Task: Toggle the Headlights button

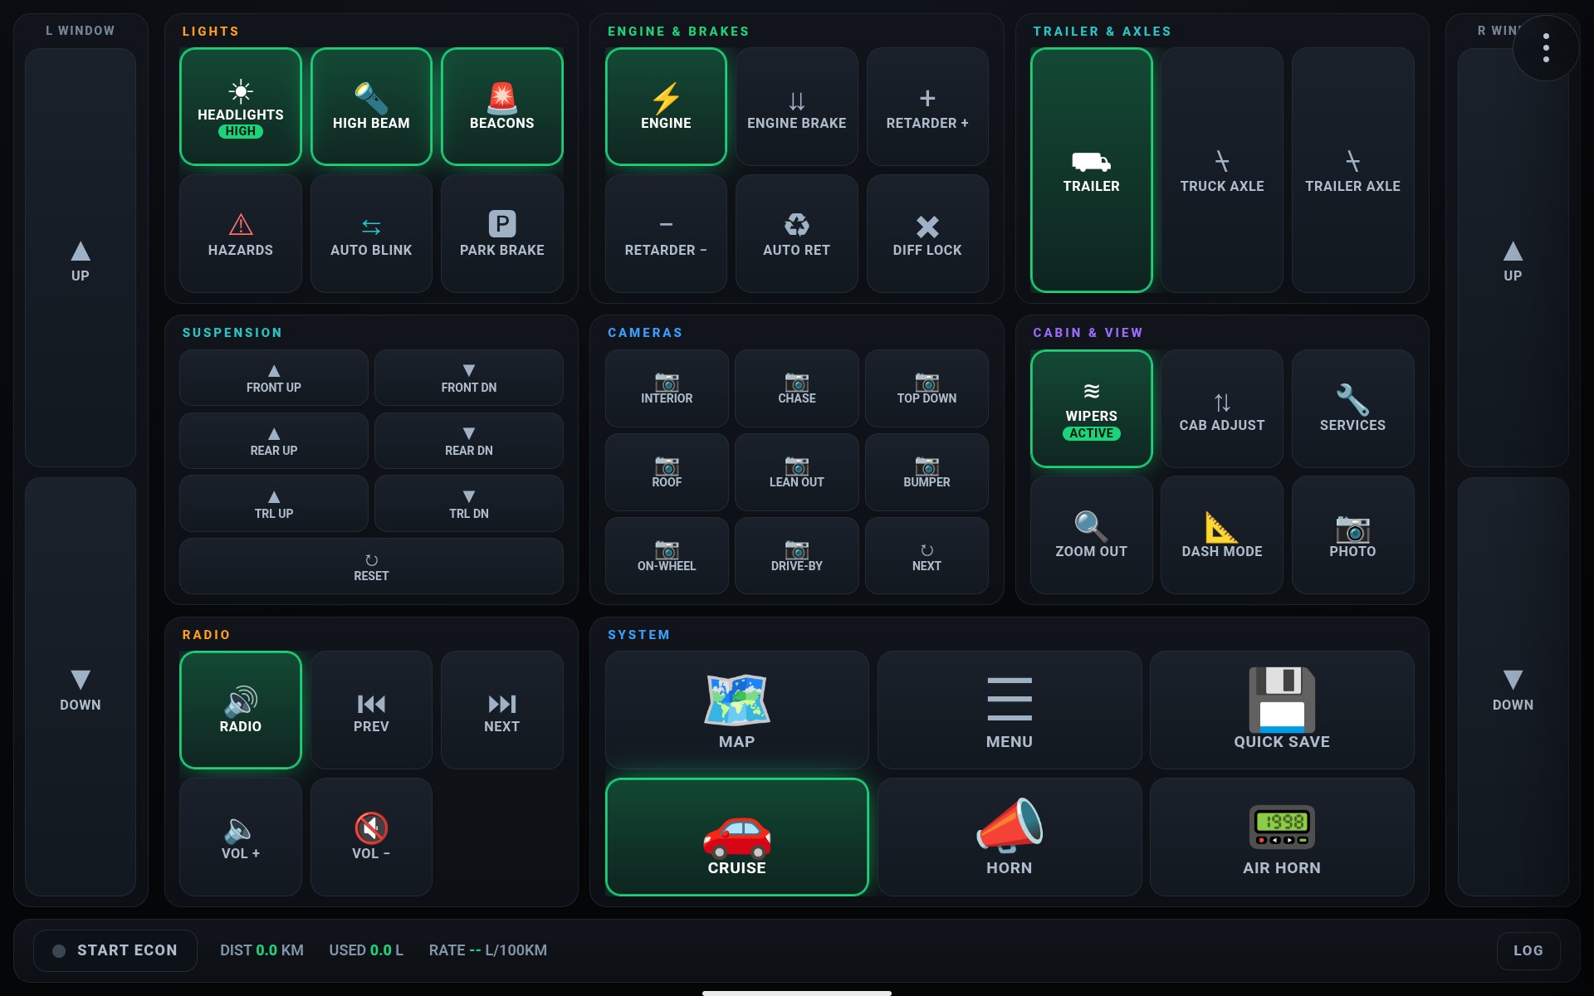Action: [x=240, y=106]
